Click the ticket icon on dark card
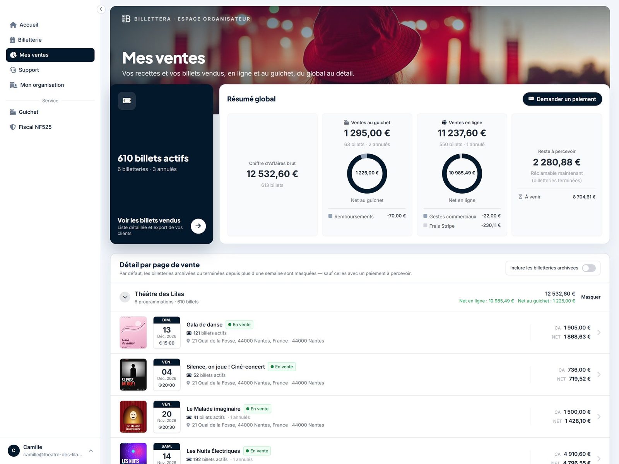Viewport: 619px width, 464px height. click(127, 101)
